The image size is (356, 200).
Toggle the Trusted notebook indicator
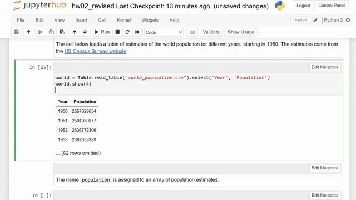click(x=300, y=20)
